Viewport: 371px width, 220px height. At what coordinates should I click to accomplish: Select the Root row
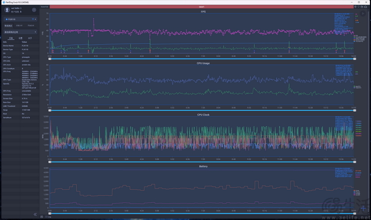(20, 114)
